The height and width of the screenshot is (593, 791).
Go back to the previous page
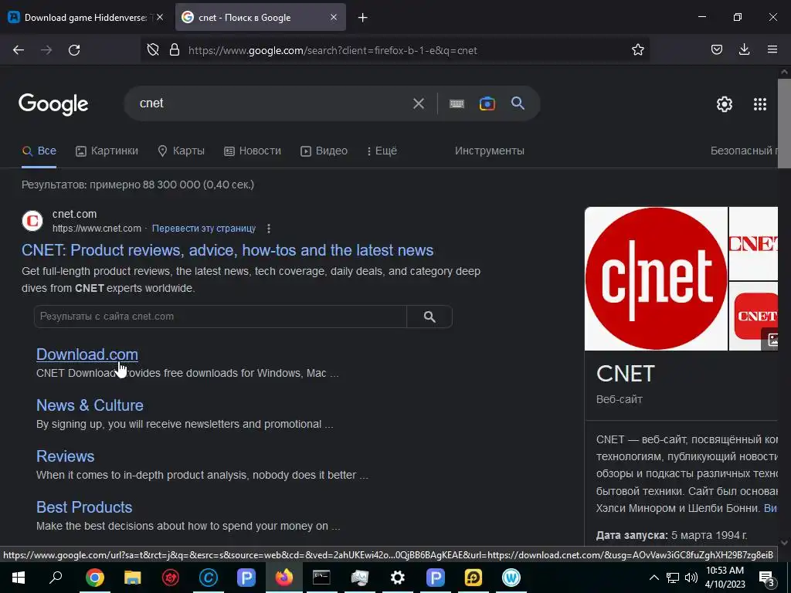[19, 50]
